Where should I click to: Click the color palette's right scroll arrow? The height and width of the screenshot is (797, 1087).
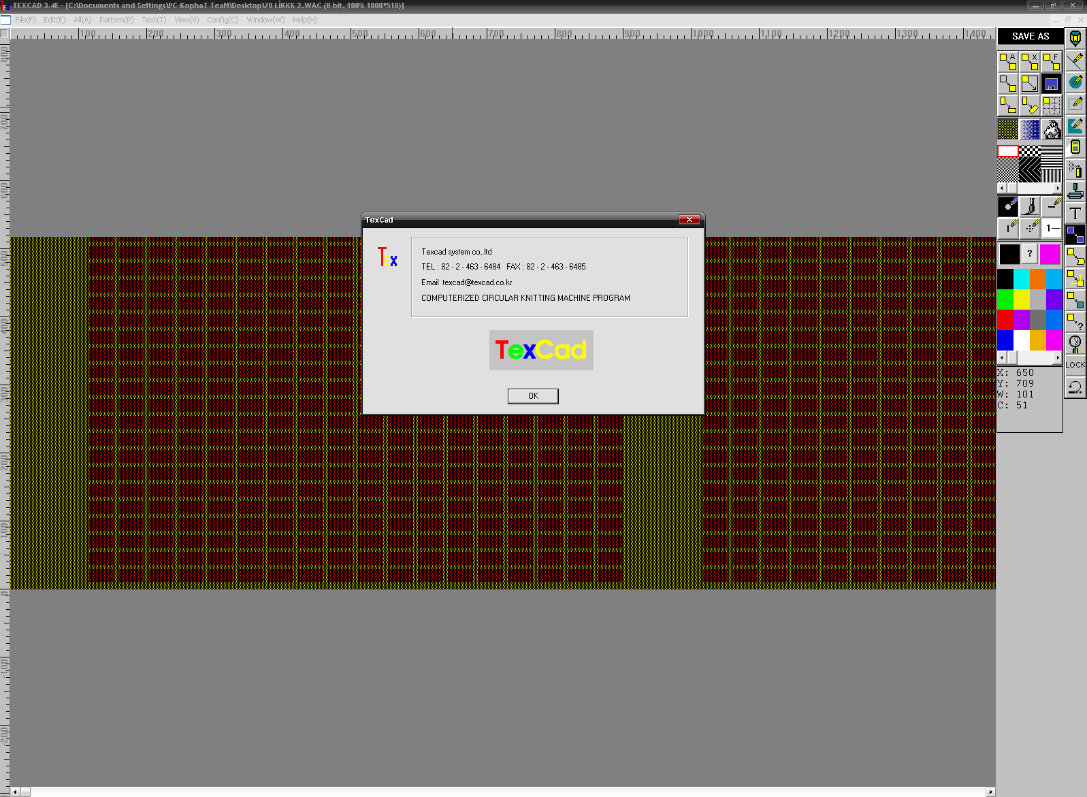1058,357
